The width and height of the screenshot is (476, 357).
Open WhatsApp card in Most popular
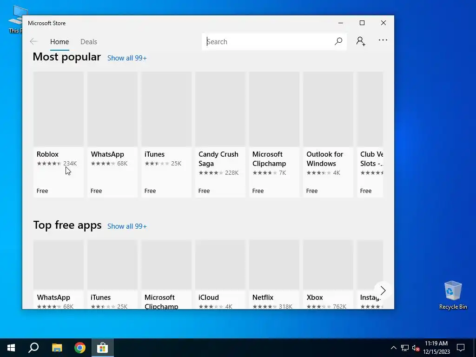(x=112, y=134)
